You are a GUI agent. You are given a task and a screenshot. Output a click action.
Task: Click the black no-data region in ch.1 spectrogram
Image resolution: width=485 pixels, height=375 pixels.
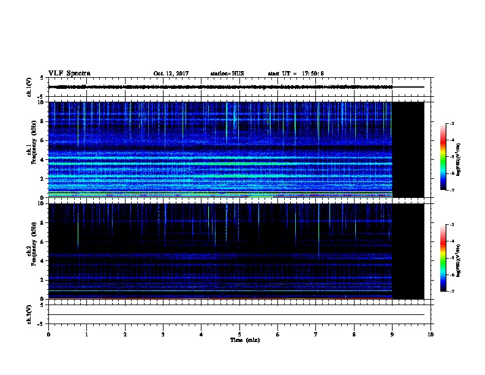pos(408,150)
